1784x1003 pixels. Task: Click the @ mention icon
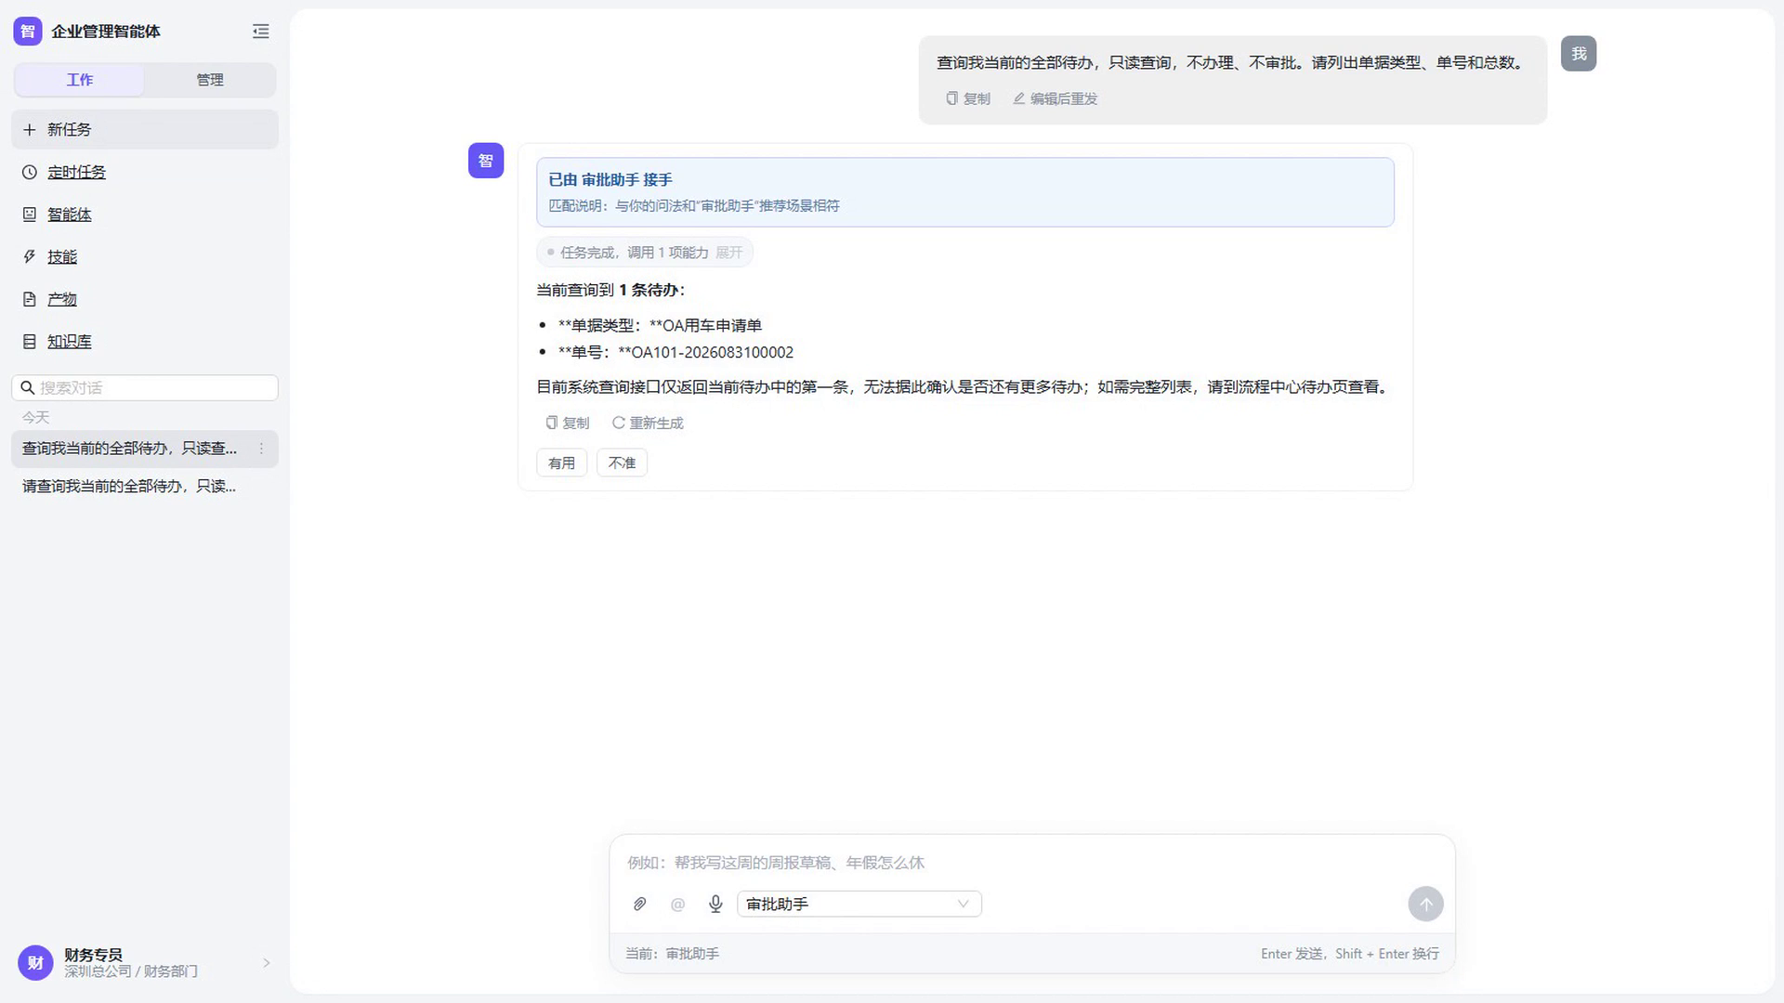(677, 904)
